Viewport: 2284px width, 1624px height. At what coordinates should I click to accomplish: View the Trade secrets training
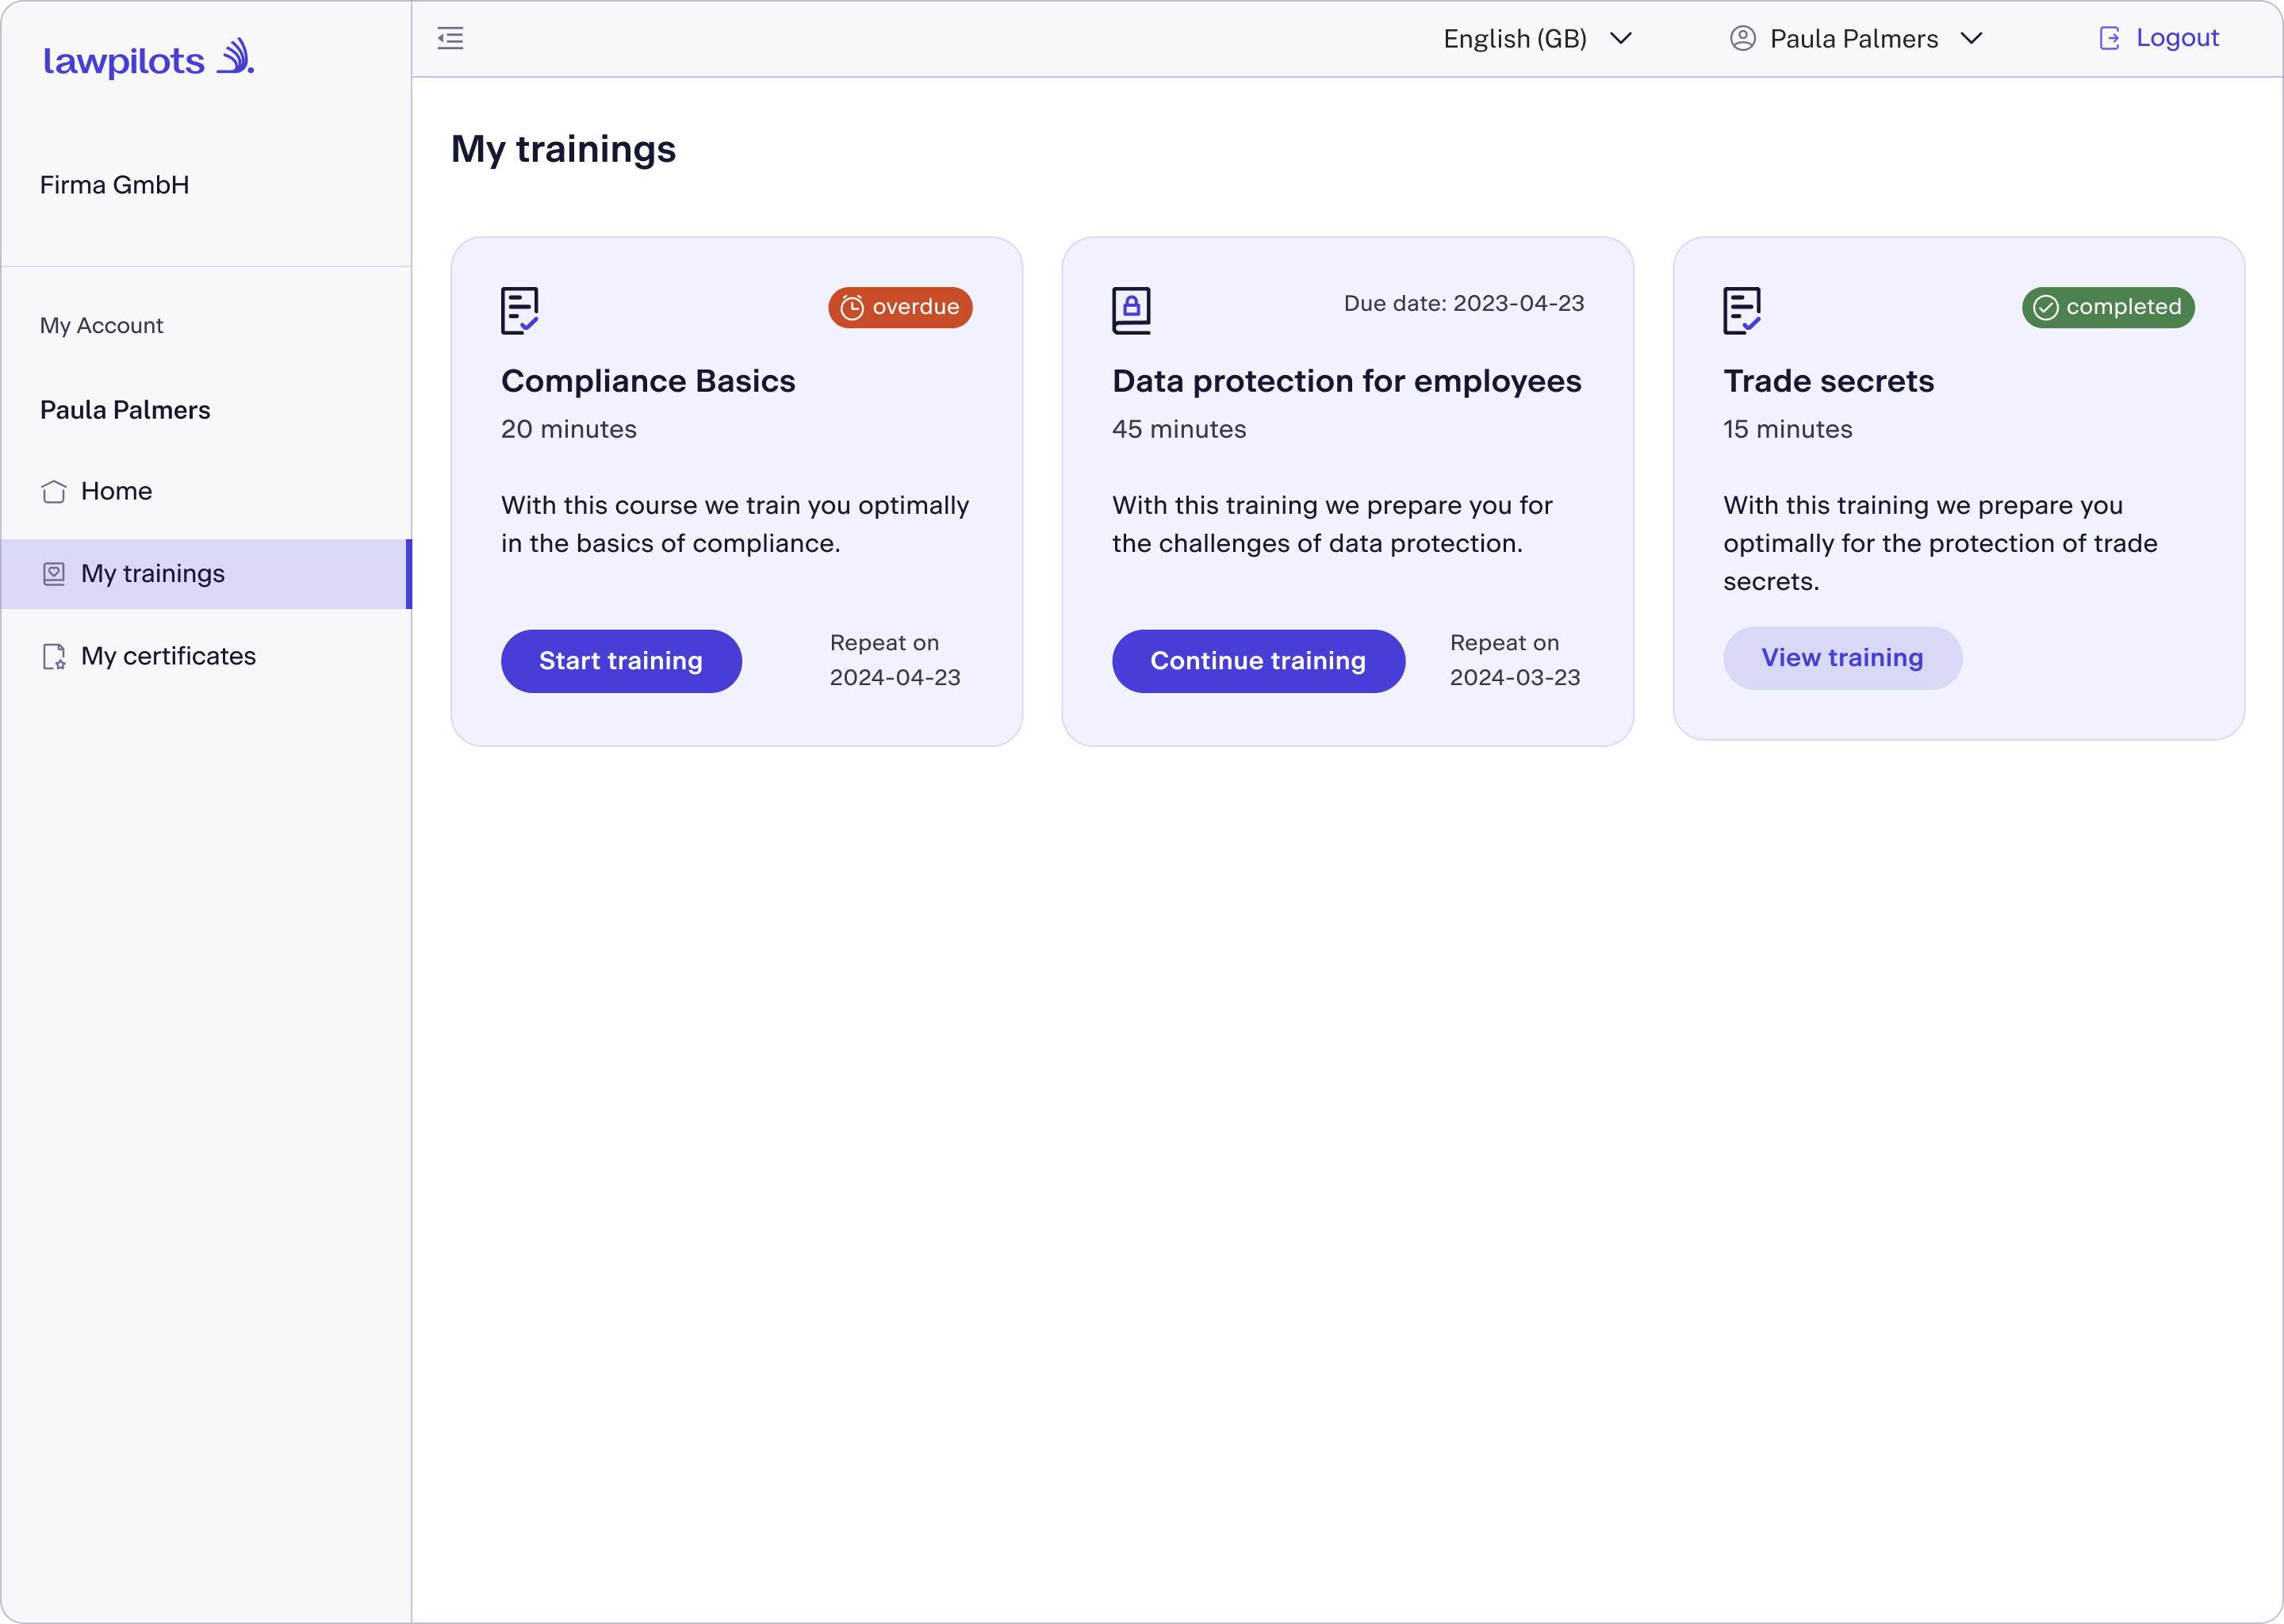tap(1842, 658)
